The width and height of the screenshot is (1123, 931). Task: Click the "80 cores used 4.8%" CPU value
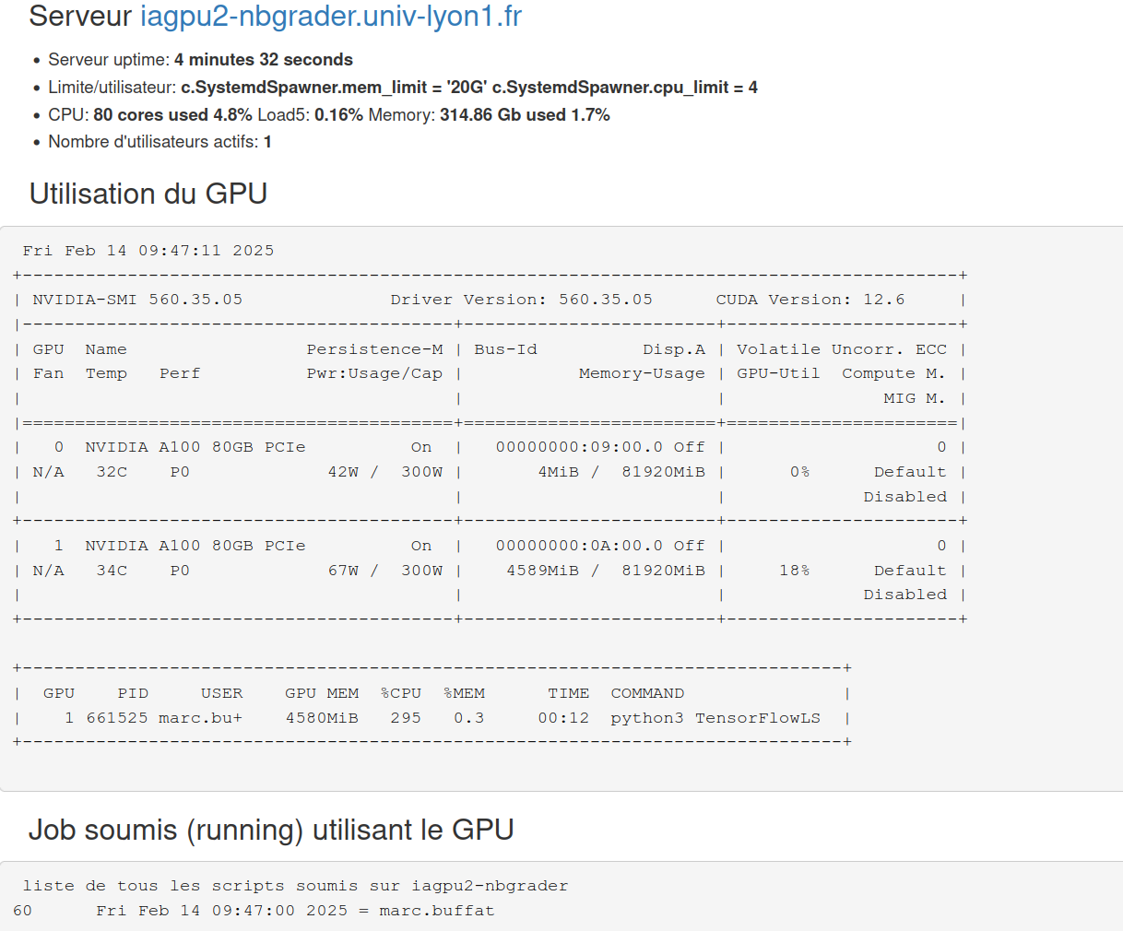(x=172, y=115)
